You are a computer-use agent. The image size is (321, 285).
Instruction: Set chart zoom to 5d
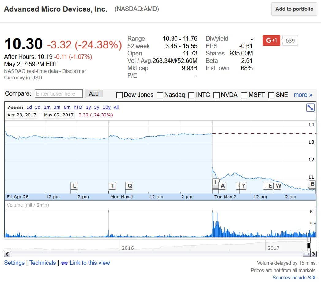(x=38, y=107)
